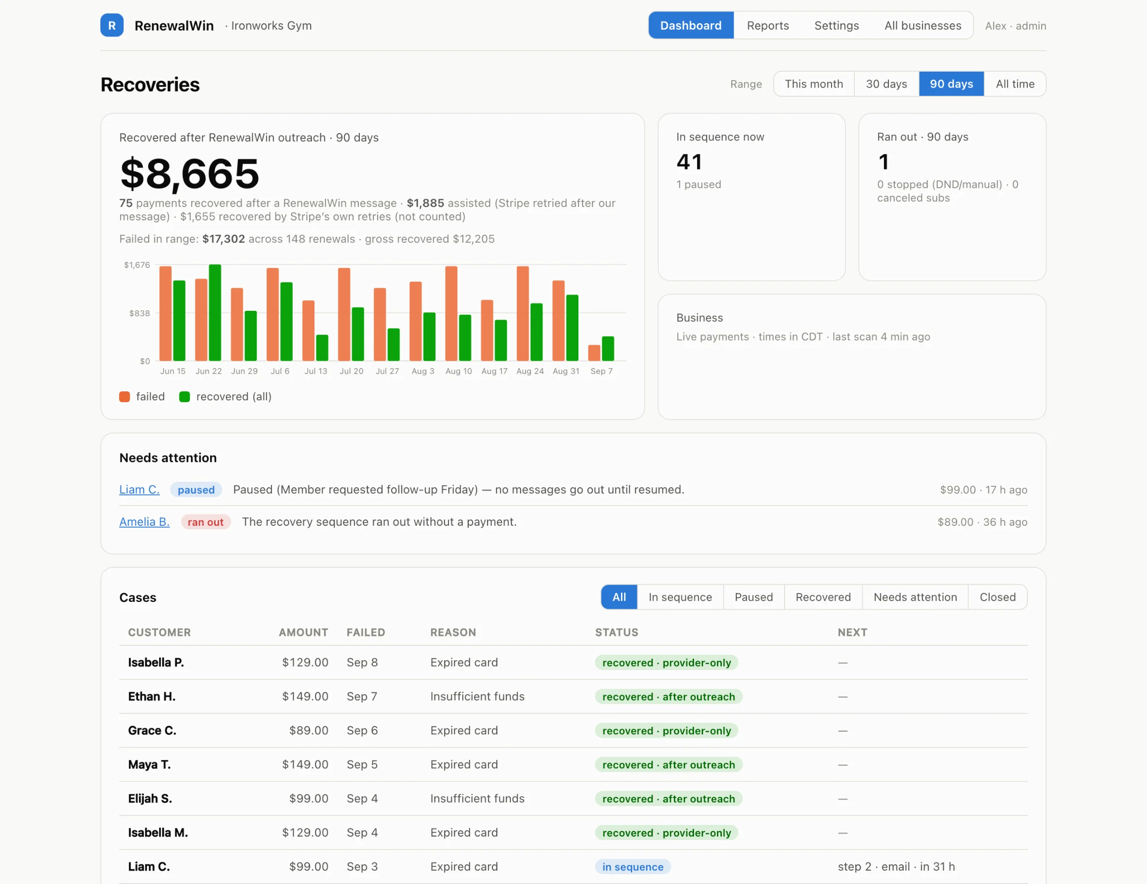This screenshot has width=1147, height=884.
Task: Open the Settings tab
Action: 837,25
